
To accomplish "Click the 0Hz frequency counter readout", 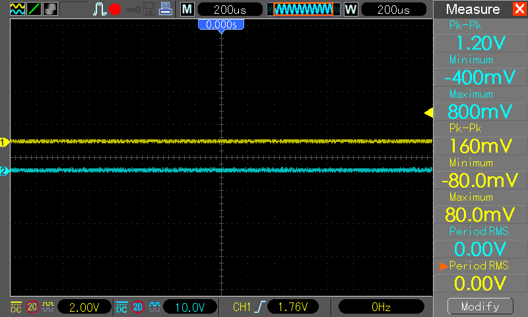I will pyautogui.click(x=381, y=307).
